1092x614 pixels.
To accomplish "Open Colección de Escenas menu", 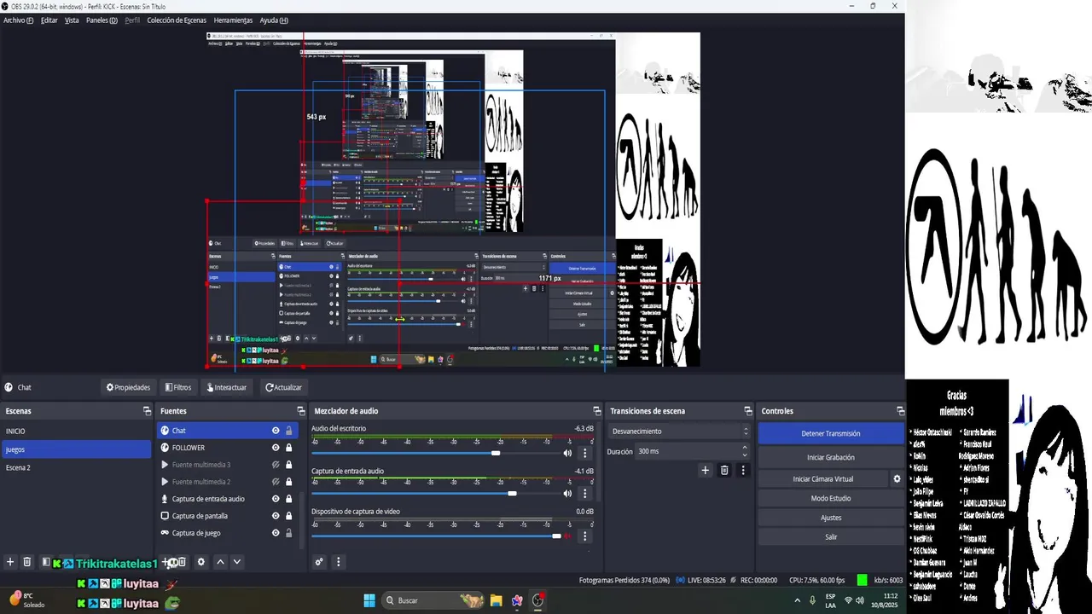I will pos(177,20).
